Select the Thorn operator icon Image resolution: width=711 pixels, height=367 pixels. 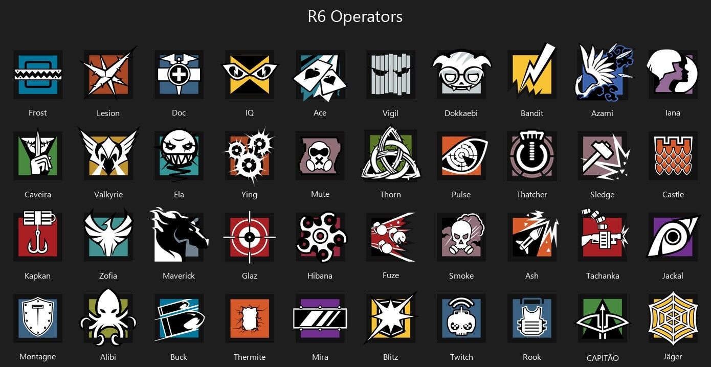(391, 156)
